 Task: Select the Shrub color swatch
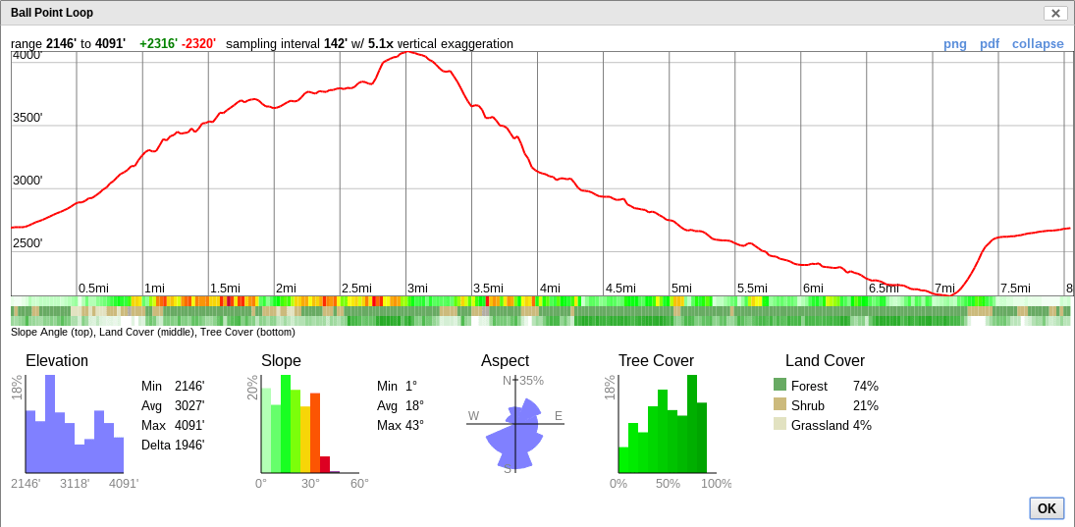point(779,404)
